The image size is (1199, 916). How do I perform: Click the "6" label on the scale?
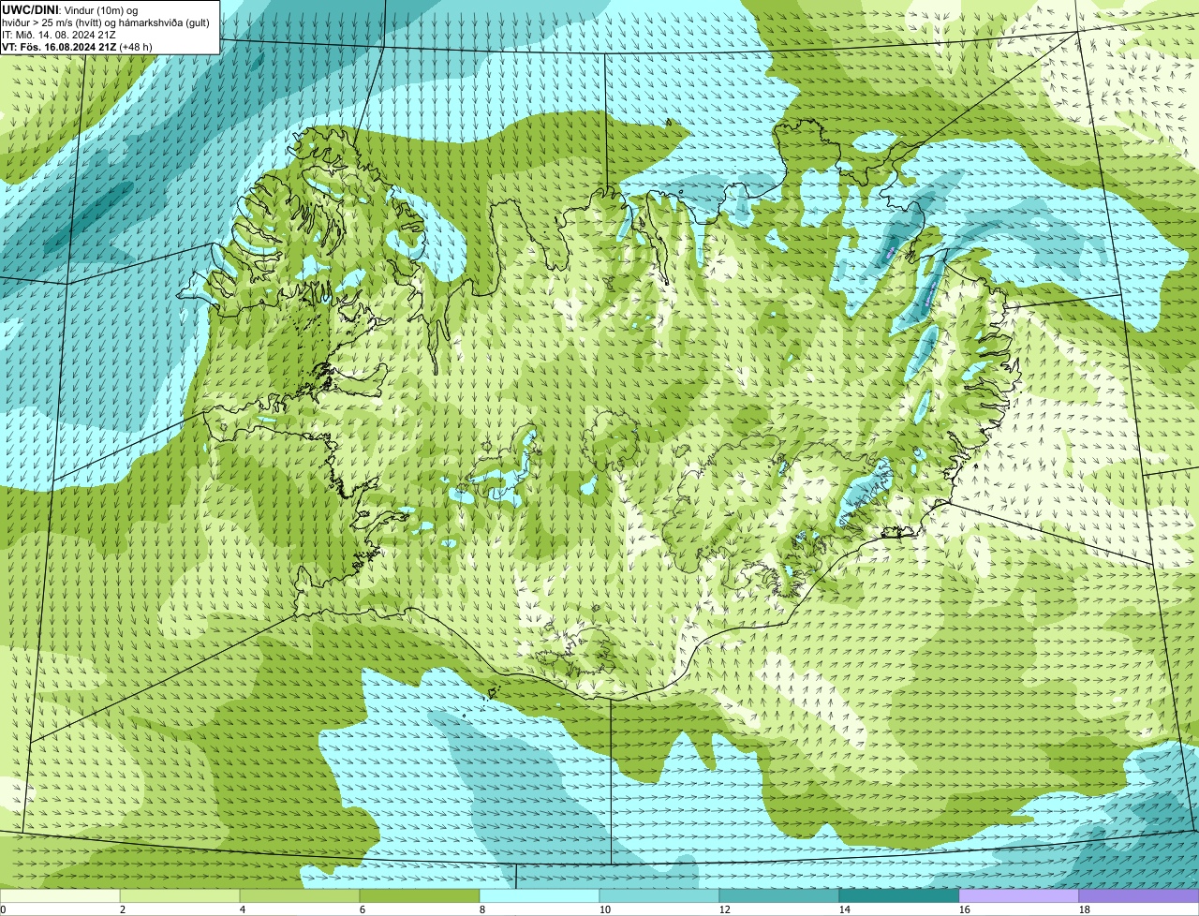point(363,909)
